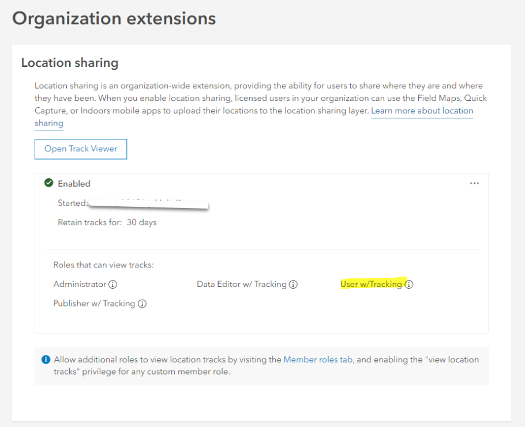Click the Enabled status label text
525x427 pixels.
pos(74,183)
